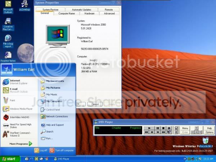Expand hidden system tray icons arrow
Viewport: 216px width, 162px height.
tap(185, 159)
